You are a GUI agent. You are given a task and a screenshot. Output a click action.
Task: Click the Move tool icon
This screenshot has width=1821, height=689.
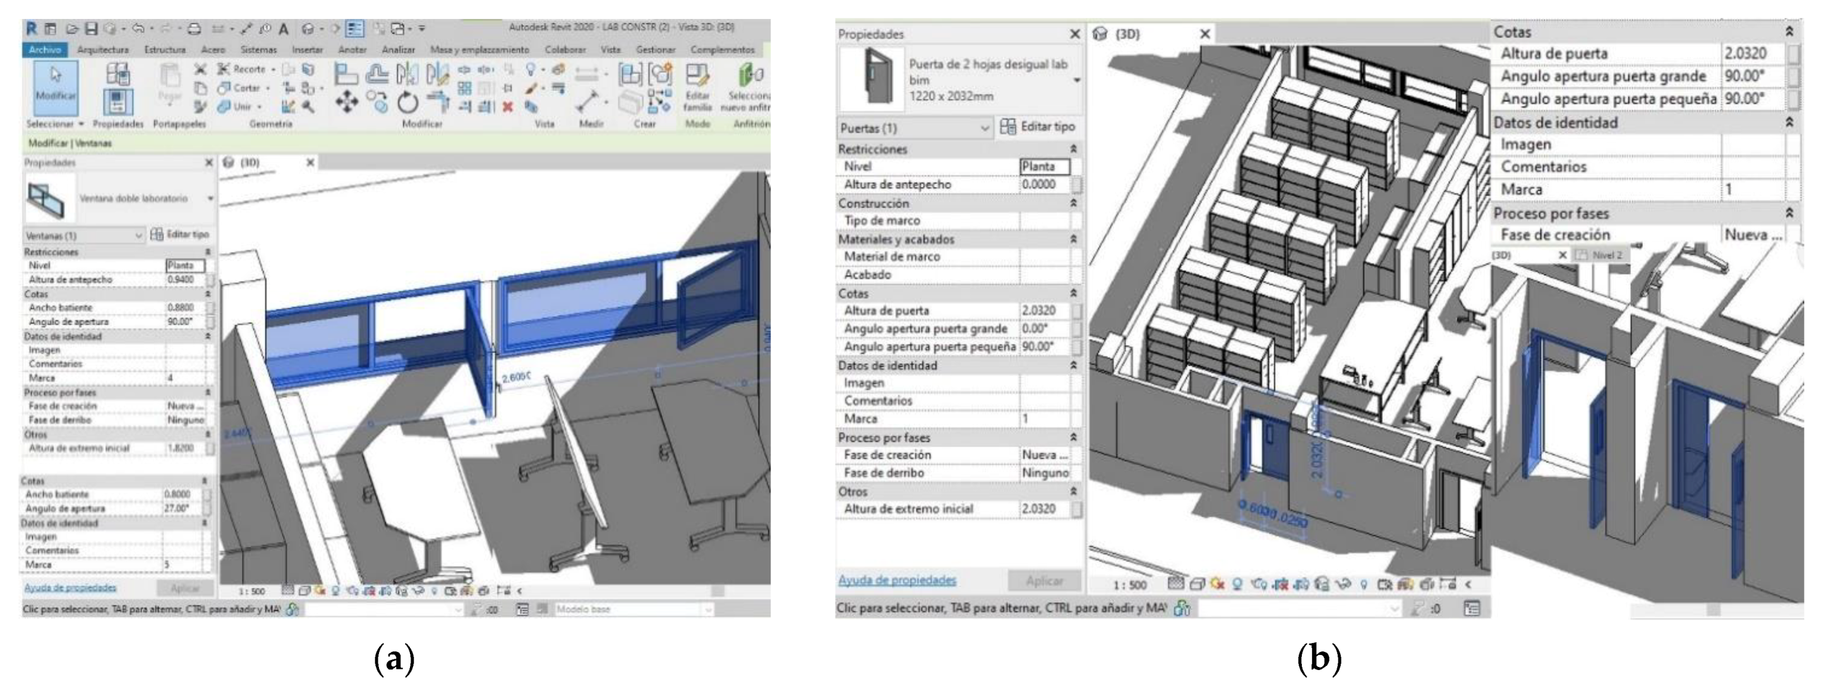(346, 103)
